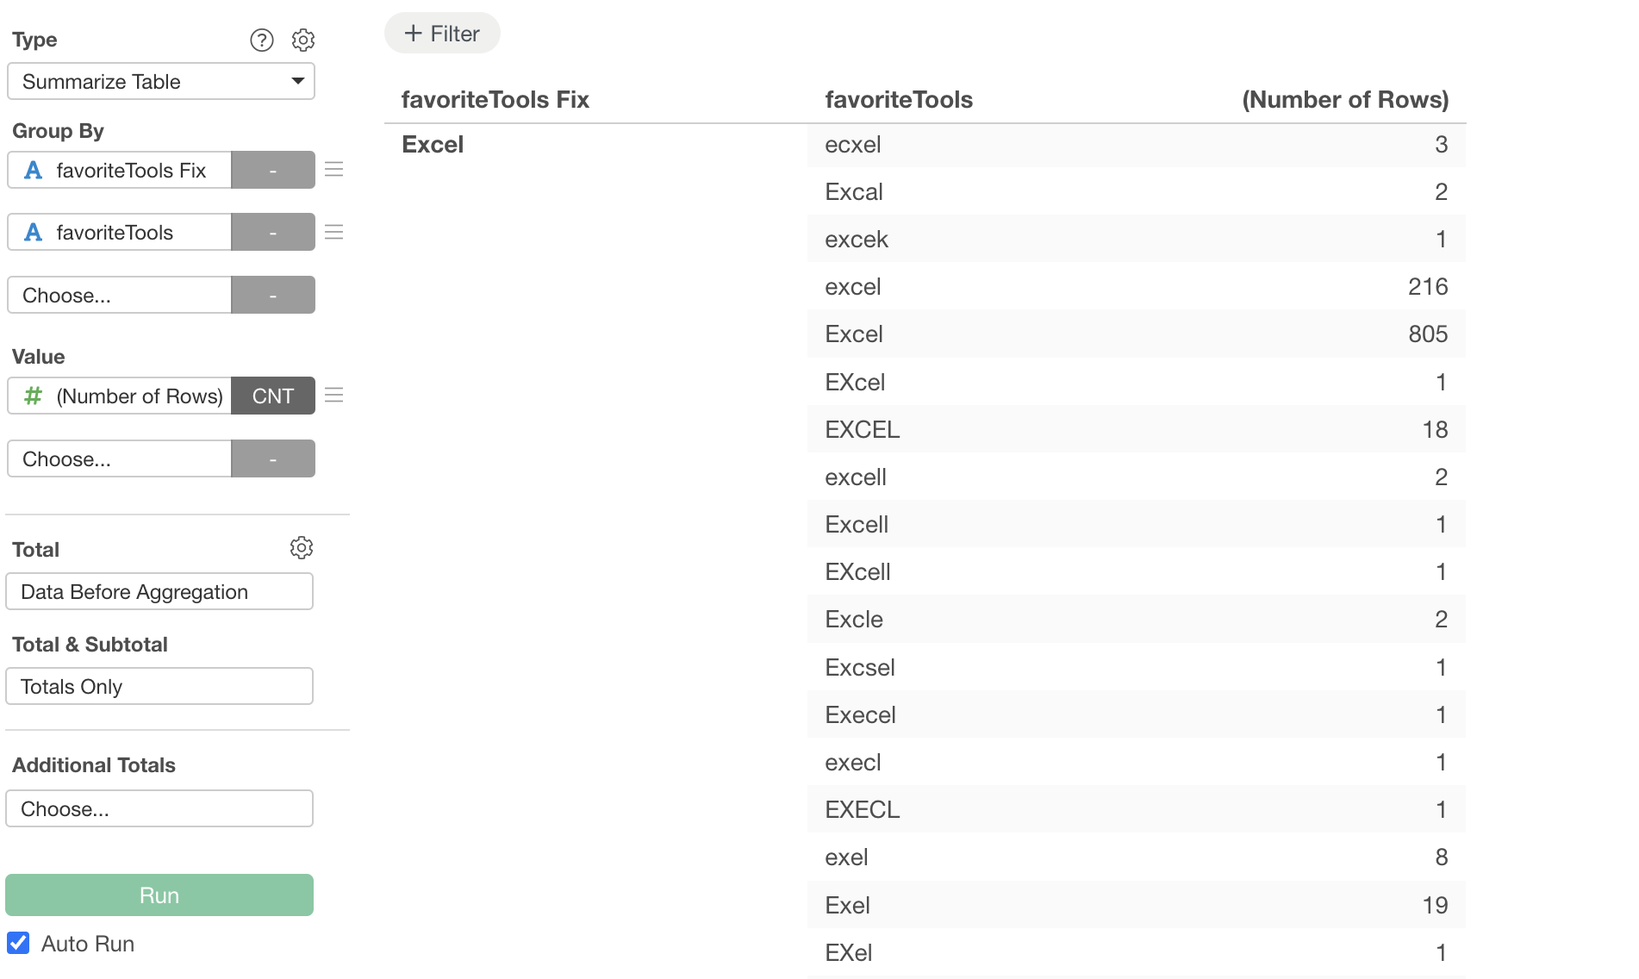Open the Additional Totals Choose dropdown

(159, 809)
